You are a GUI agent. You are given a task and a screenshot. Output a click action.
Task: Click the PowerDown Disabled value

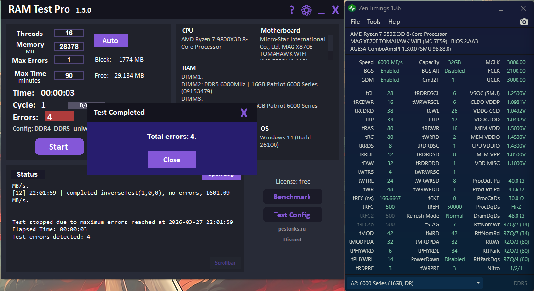[454, 259]
